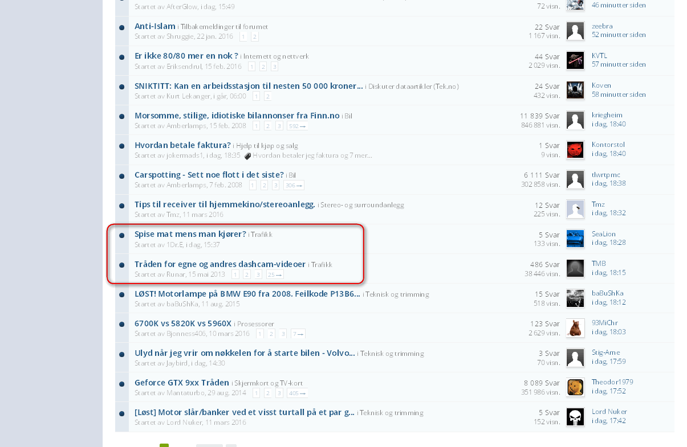Image resolution: width=687 pixels, height=447 pixels.
Task: Open the Stereo- og surroundanlegg category
Action: click(363, 204)
